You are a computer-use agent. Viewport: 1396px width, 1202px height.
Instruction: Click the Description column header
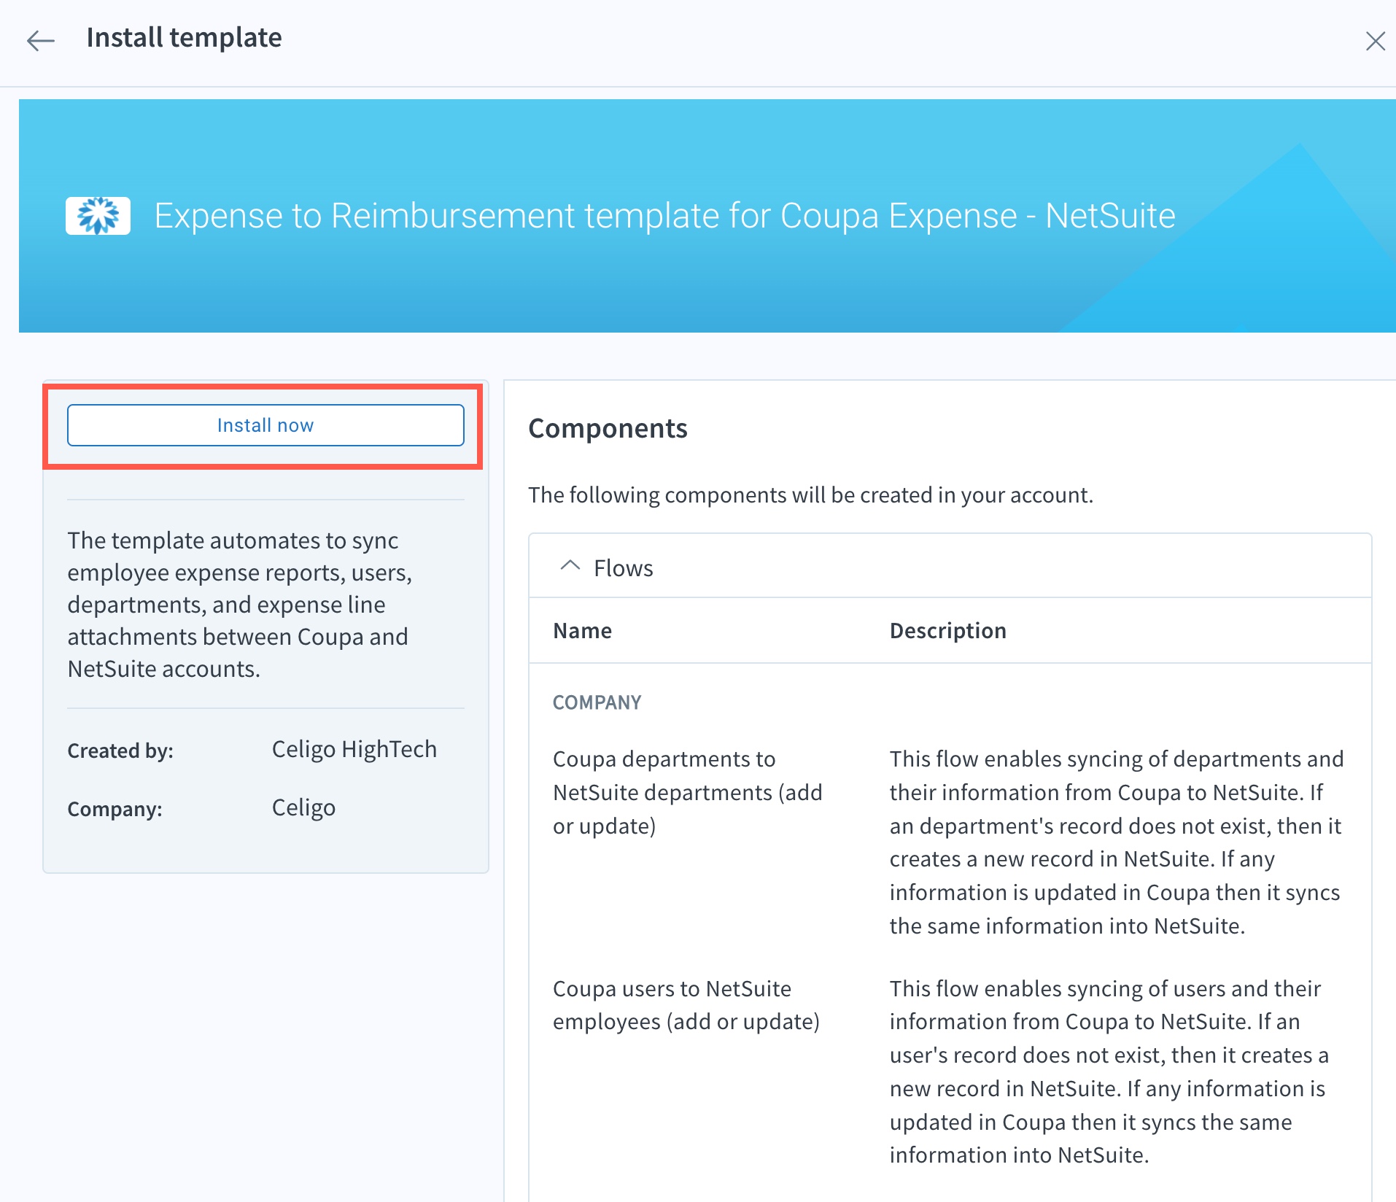pos(947,630)
